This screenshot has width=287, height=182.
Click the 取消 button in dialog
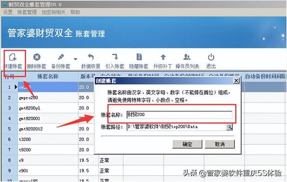(220, 144)
